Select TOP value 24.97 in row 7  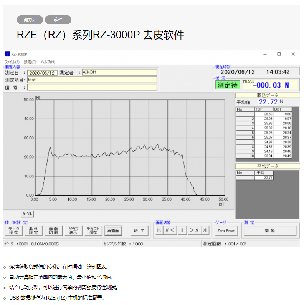click(264, 142)
